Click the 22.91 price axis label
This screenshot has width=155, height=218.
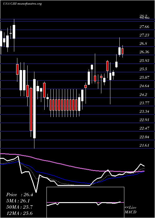[x=144, y=120]
